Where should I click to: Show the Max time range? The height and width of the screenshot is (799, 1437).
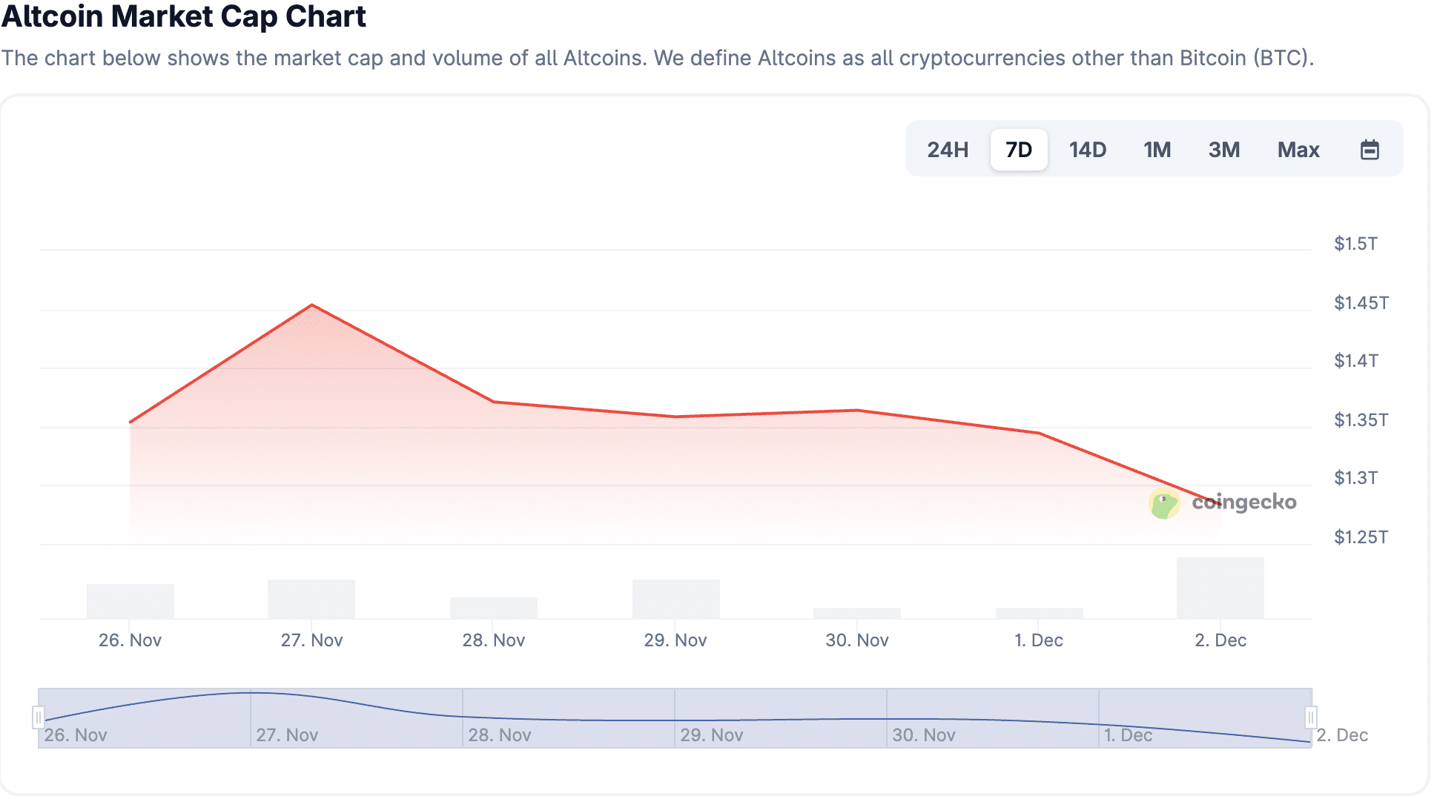click(x=1298, y=150)
